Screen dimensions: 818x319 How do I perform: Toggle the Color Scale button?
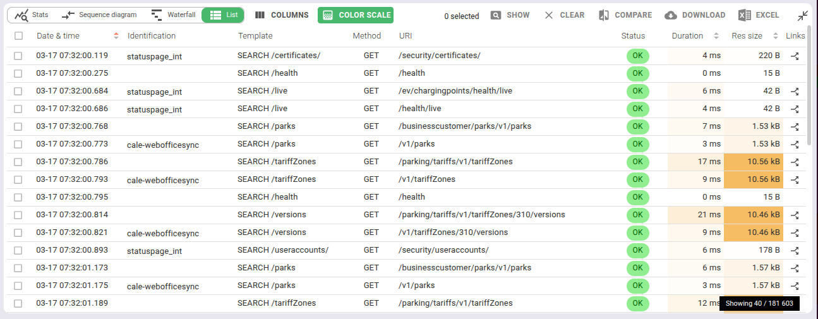click(356, 15)
